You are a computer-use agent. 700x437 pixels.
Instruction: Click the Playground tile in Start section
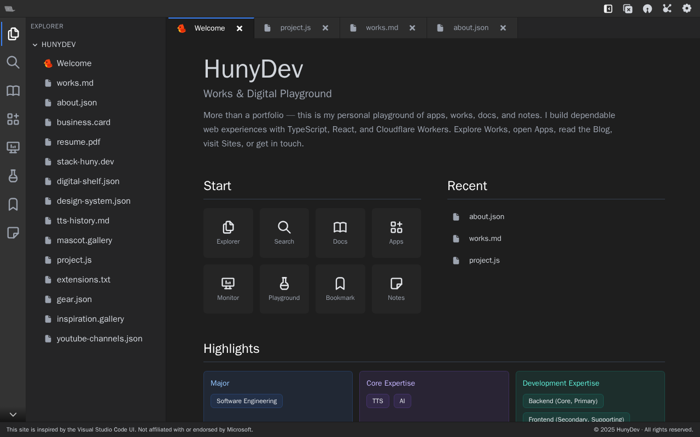284,289
